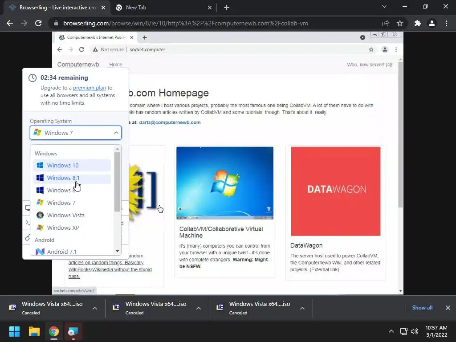Click the OS list scrollbar thumb
This screenshot has height=342, width=456.
click(x=117, y=182)
